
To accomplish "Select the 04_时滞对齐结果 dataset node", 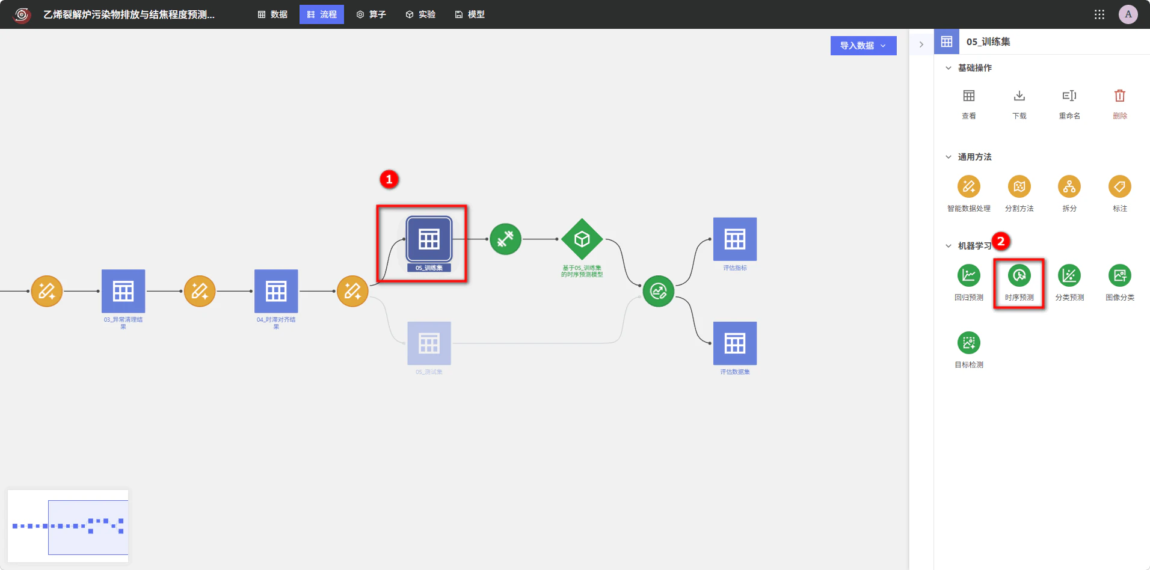I will 276,291.
